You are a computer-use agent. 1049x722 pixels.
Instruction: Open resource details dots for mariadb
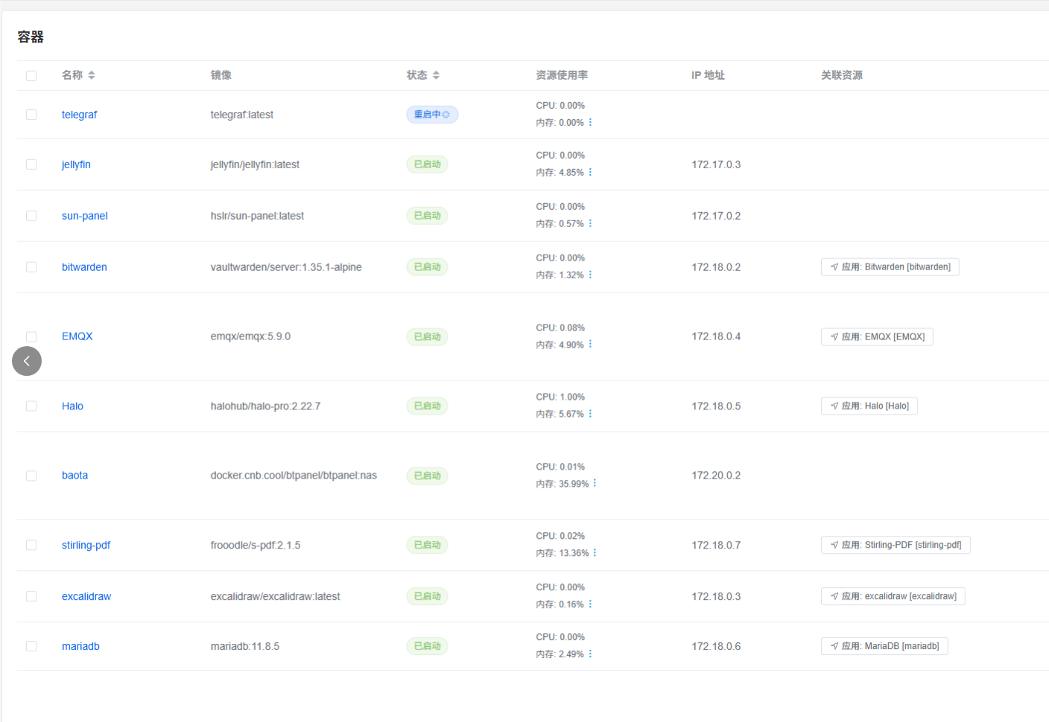click(x=590, y=654)
